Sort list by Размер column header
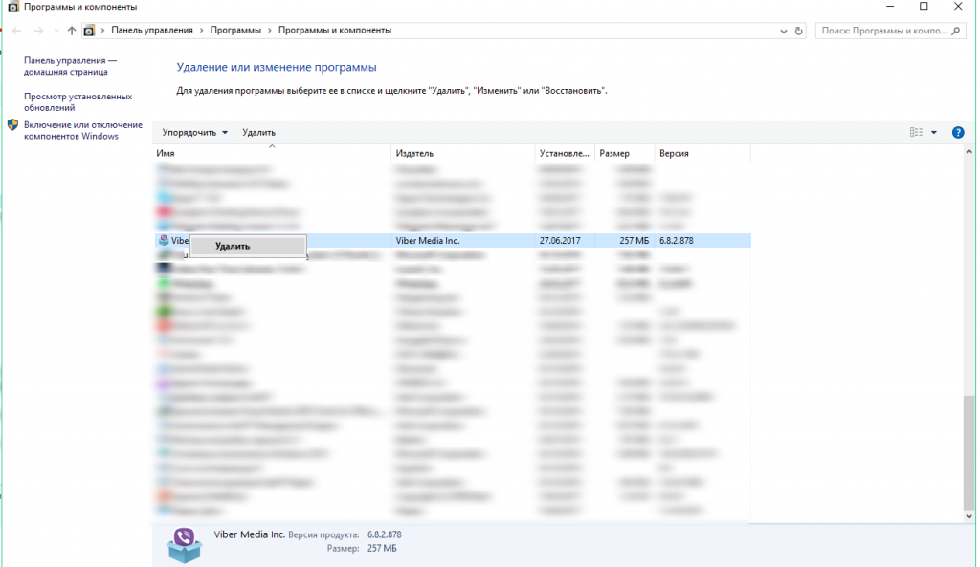Image resolution: width=980 pixels, height=567 pixels. pyautogui.click(x=613, y=153)
